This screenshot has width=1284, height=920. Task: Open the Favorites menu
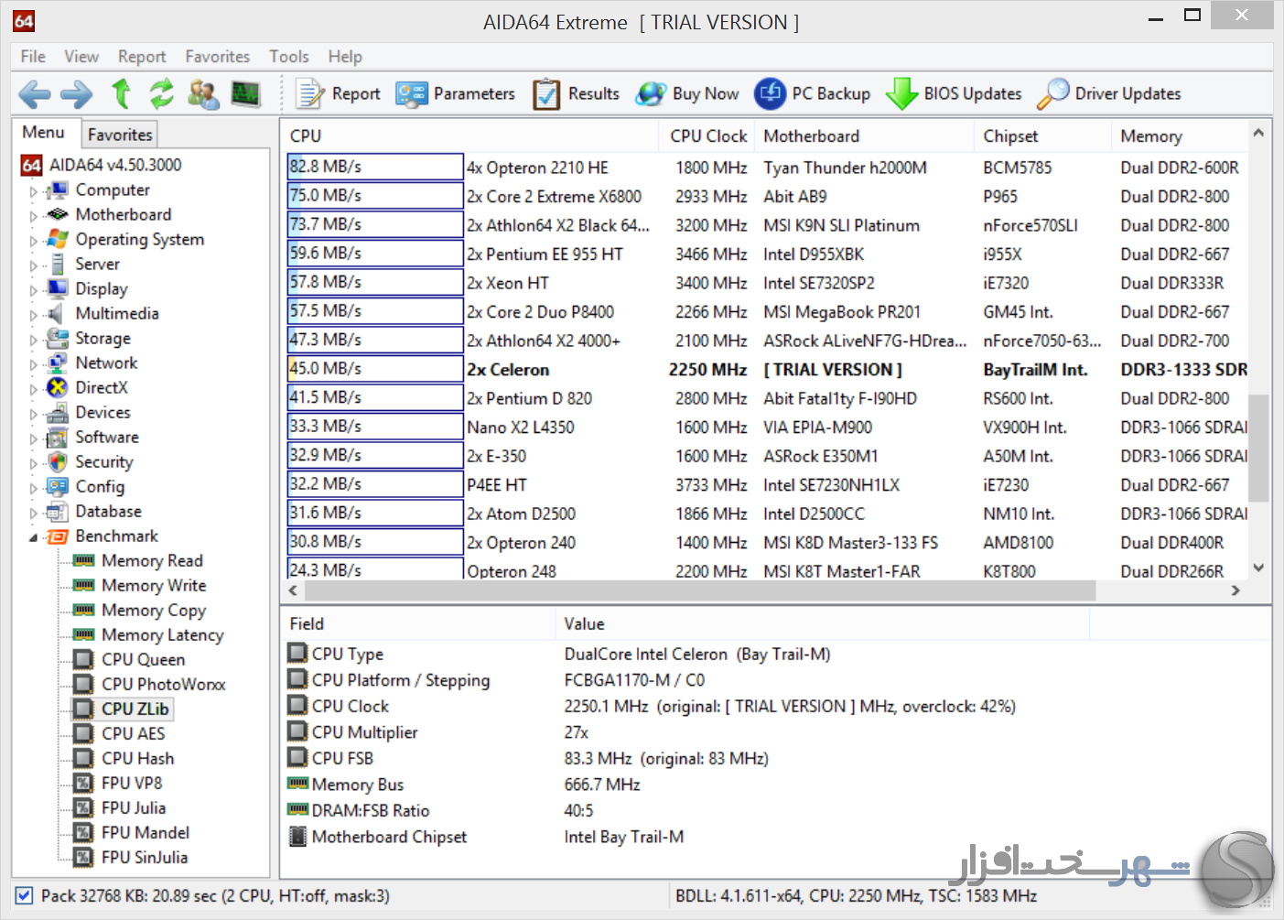click(217, 57)
